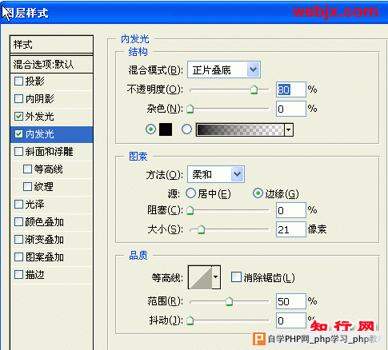Select the 样式 header in styles list

(51, 45)
